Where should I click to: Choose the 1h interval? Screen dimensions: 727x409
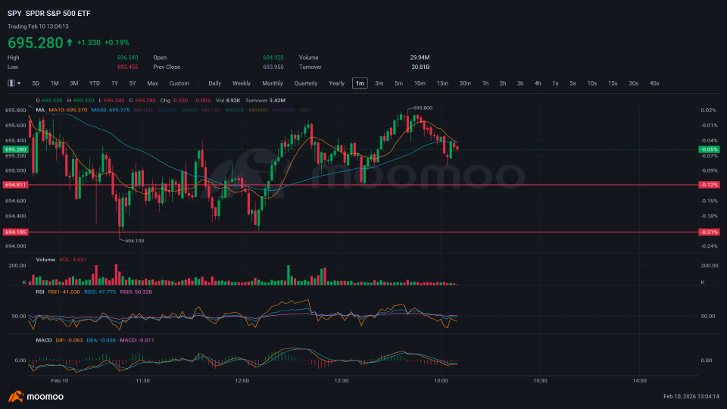click(x=485, y=83)
